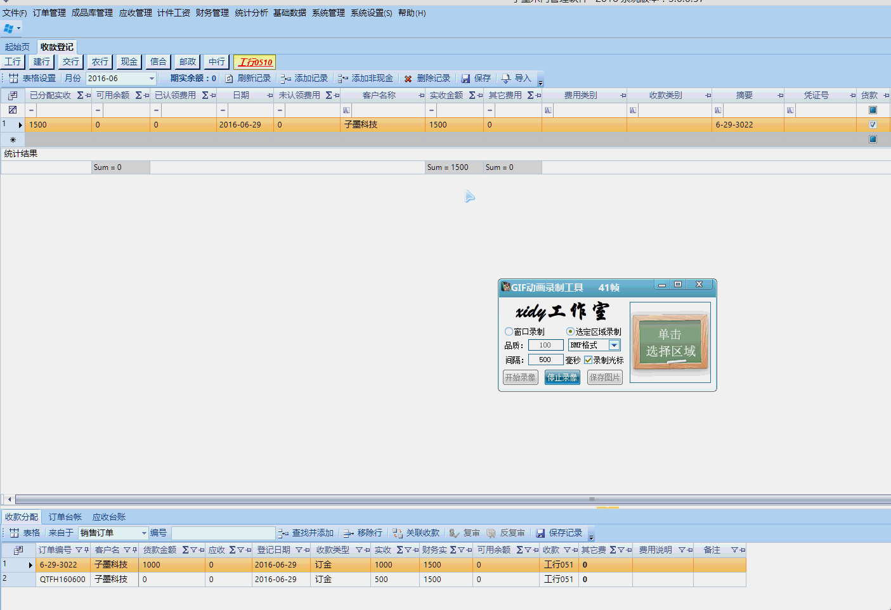Click the 导入 import icon
The image size is (891, 610).
pos(506,79)
